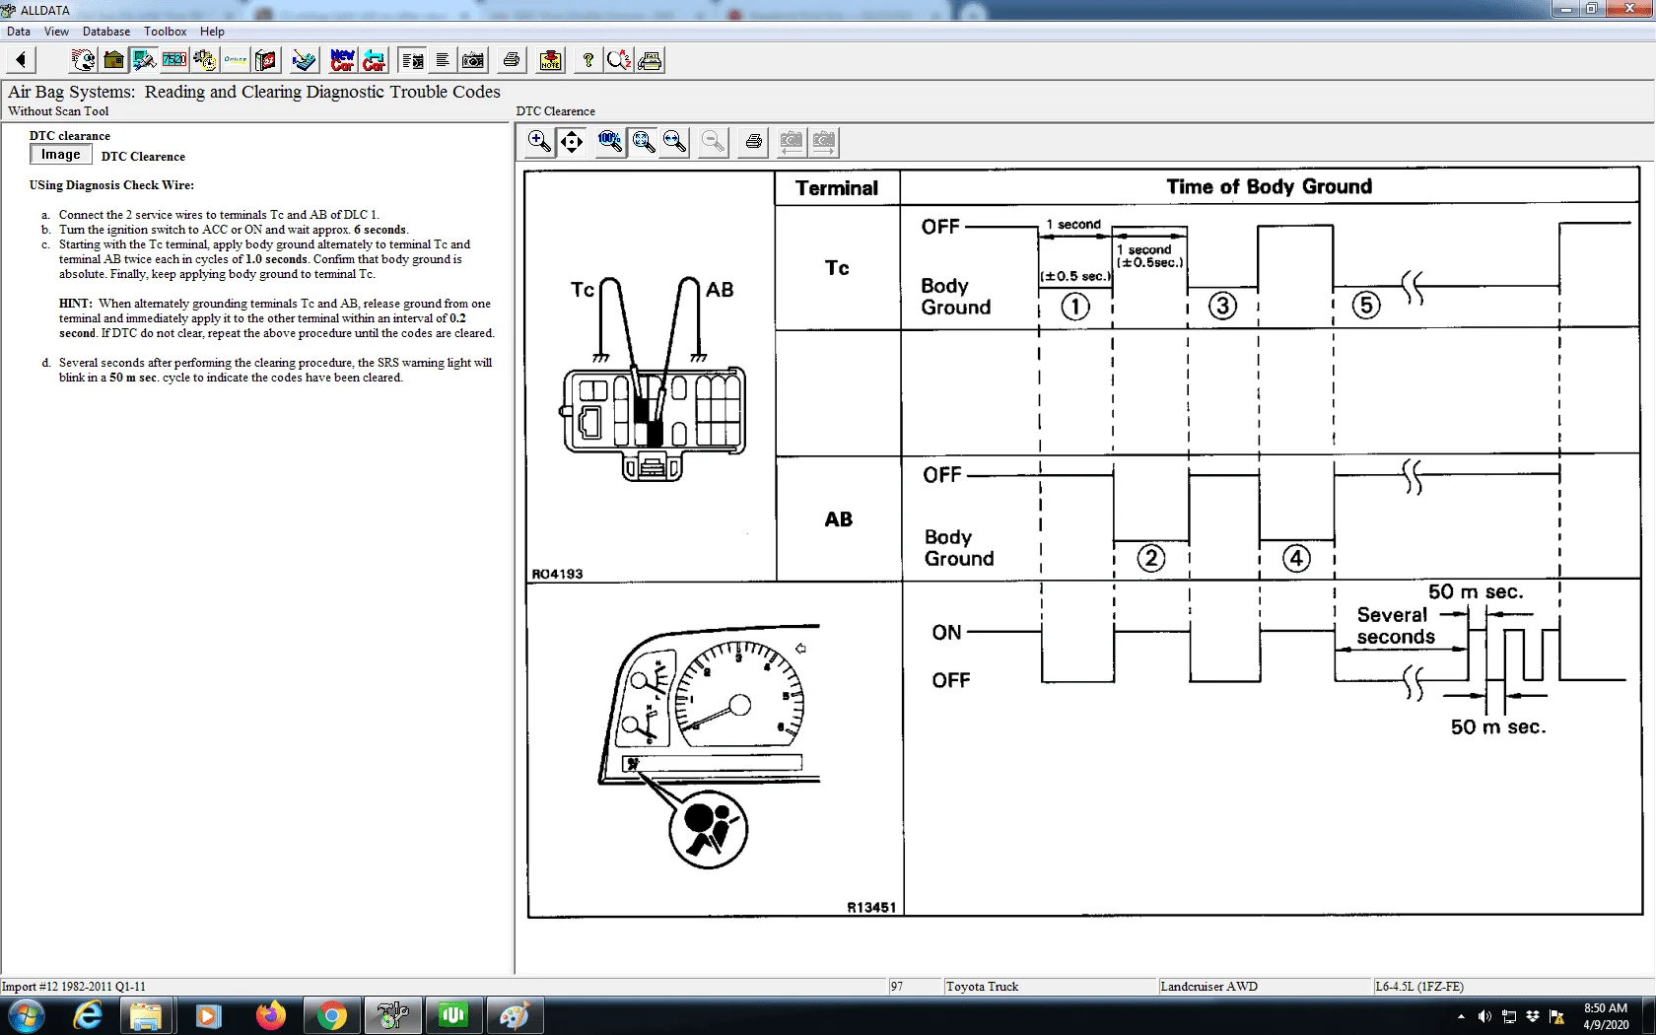Select the zoom in magnifier tool

point(539,142)
